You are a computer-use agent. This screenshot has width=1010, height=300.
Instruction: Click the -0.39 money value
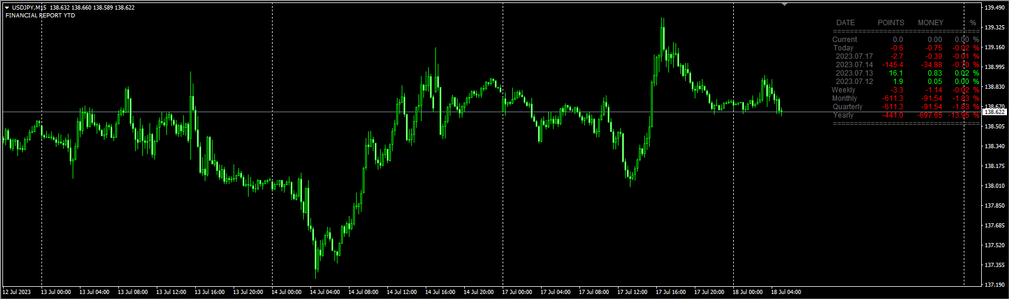click(x=933, y=56)
